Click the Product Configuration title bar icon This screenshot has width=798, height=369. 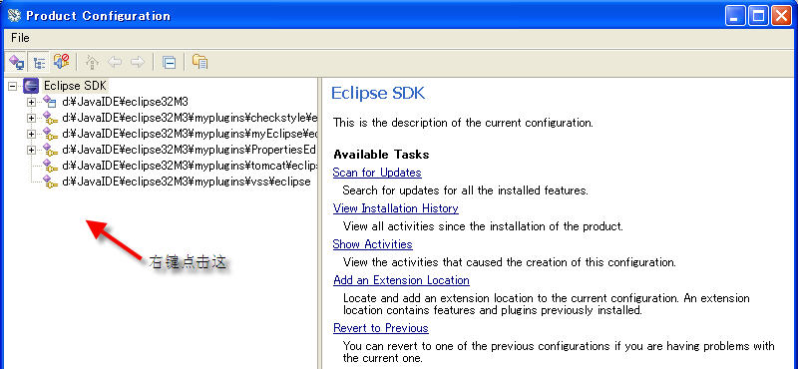14,16
